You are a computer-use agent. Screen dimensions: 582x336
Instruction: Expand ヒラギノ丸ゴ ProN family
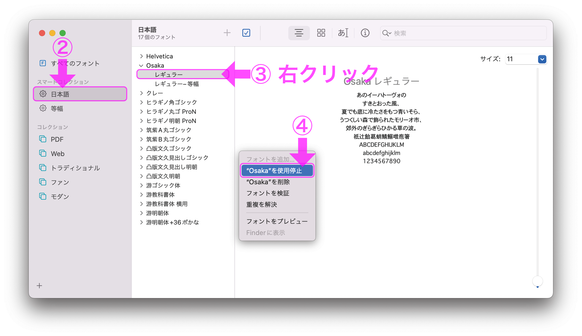(x=141, y=111)
